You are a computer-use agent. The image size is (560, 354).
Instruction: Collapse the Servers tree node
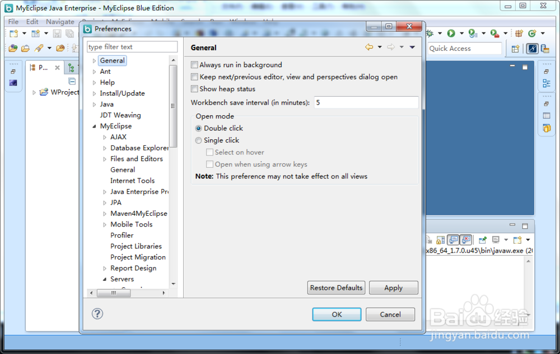[x=104, y=279]
